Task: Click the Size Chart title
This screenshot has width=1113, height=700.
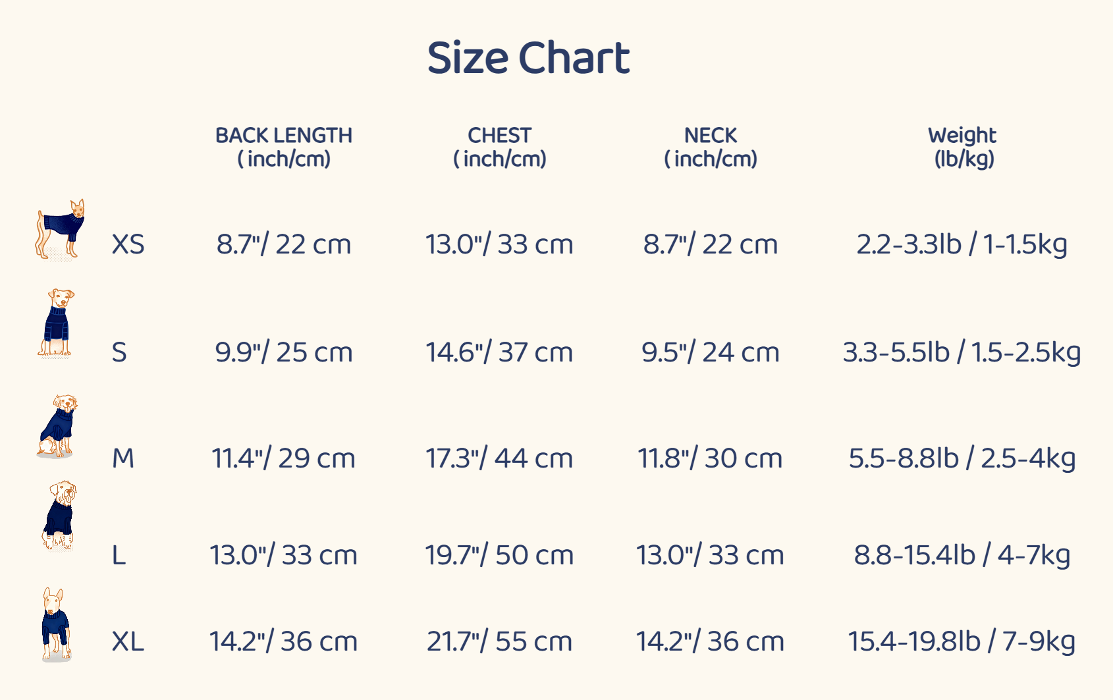Action: [x=528, y=58]
